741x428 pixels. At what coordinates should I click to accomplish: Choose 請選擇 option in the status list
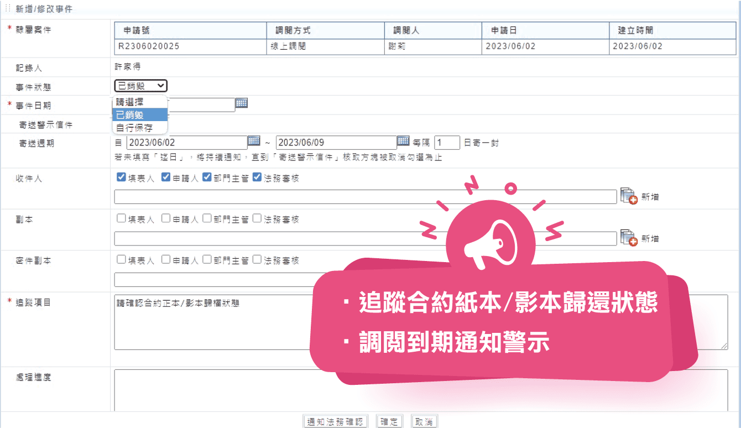tap(131, 102)
